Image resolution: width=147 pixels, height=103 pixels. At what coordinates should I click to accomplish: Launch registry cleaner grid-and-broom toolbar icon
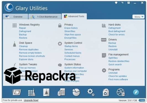click(x=32, y=92)
